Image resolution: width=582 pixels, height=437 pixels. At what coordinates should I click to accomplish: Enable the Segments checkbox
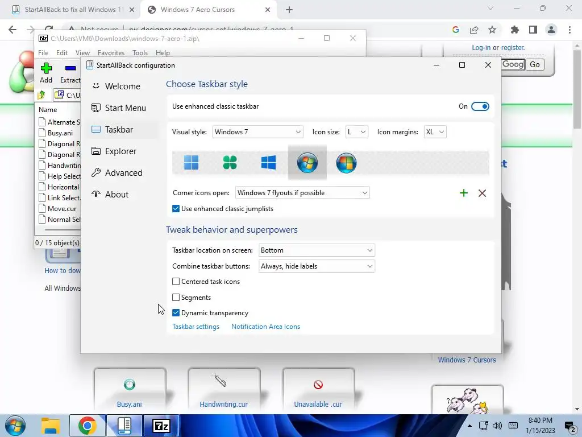pos(176,297)
